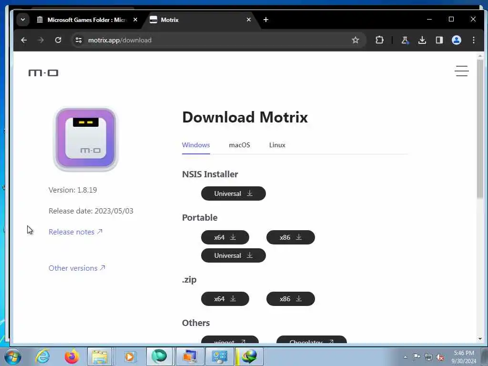
Task: Click the scrollbar down arrow
Action: (480, 339)
